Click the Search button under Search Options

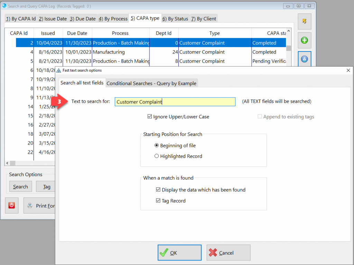20,187
